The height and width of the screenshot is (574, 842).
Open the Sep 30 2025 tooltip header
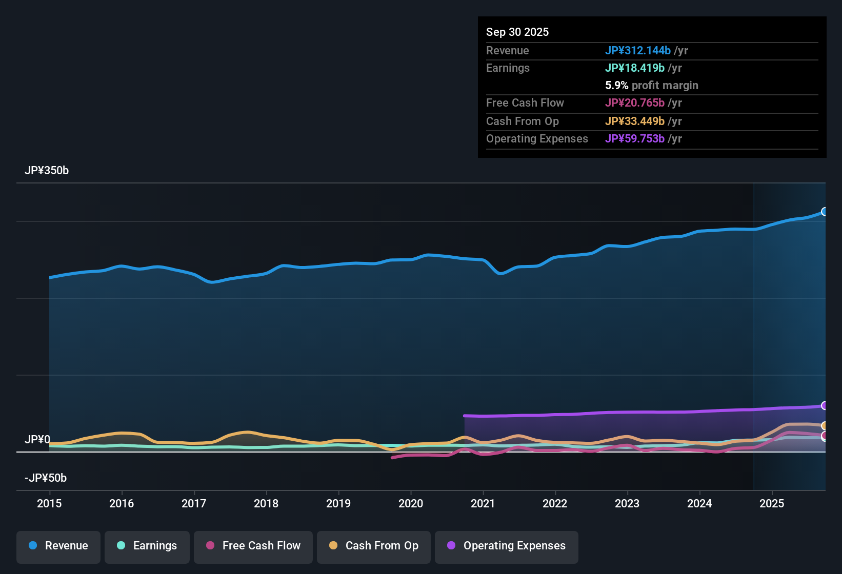(517, 32)
